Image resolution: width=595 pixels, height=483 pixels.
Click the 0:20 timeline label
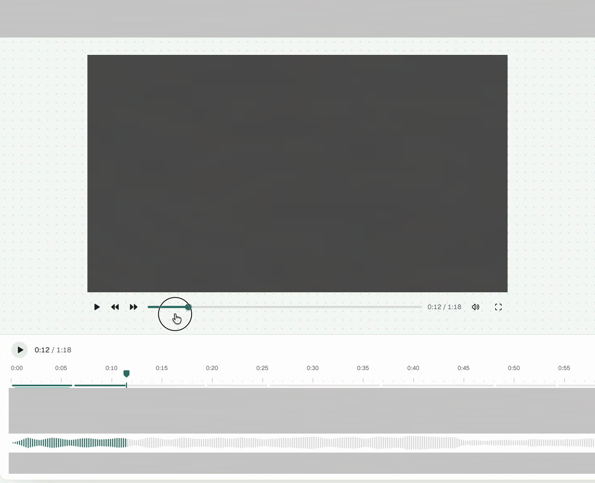(212, 368)
